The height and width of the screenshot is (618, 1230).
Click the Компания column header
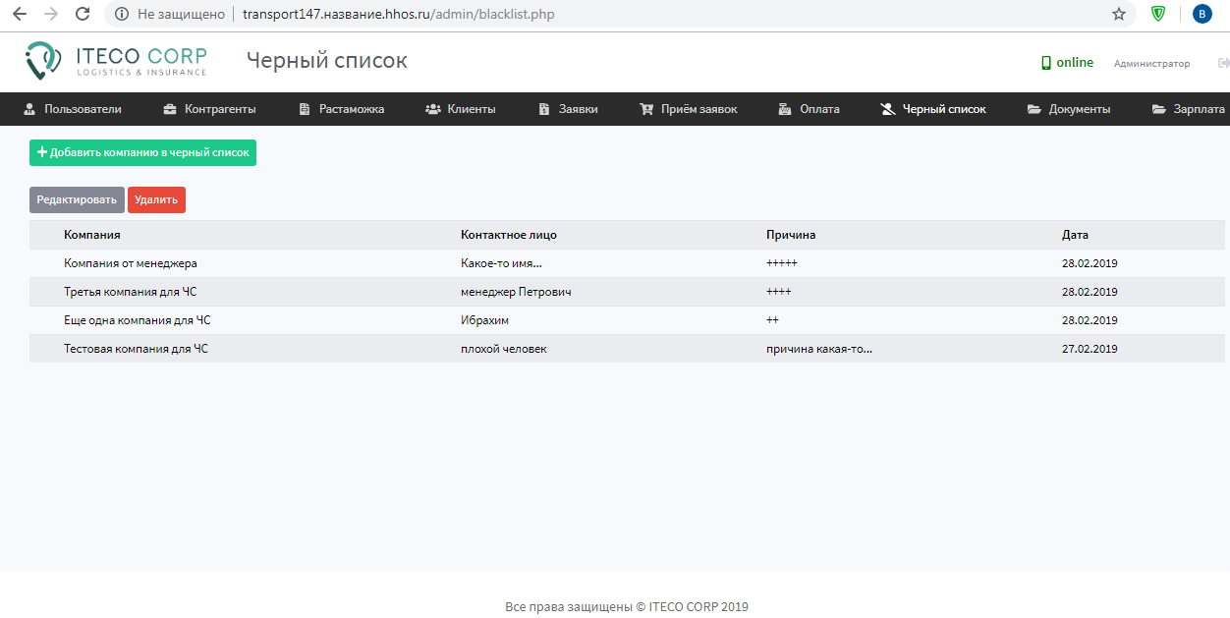(92, 235)
